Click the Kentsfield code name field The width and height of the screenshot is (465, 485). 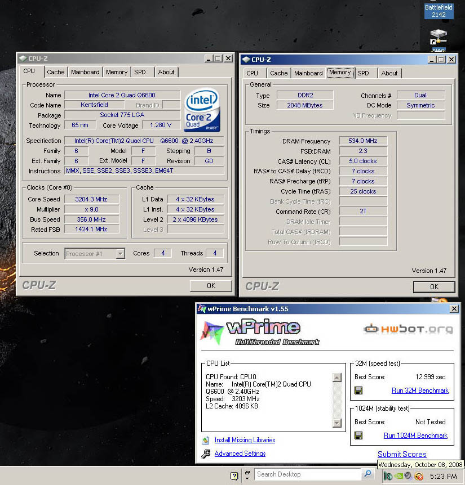(95, 105)
